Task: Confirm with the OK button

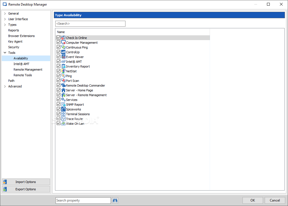Action: click(253, 200)
